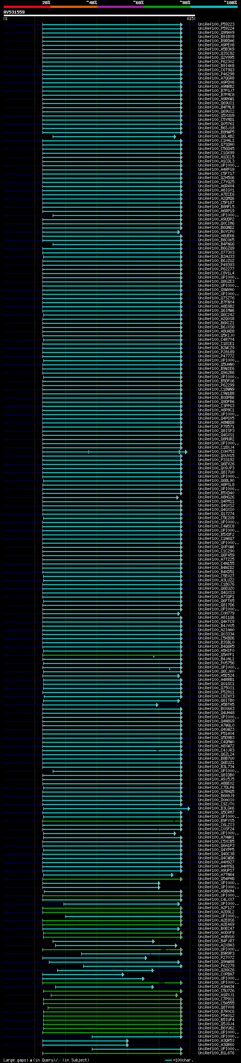The height and width of the screenshot is (1063, 241).
Task: Select label UniRef100_A2E8S6
Action: click(216, 920)
